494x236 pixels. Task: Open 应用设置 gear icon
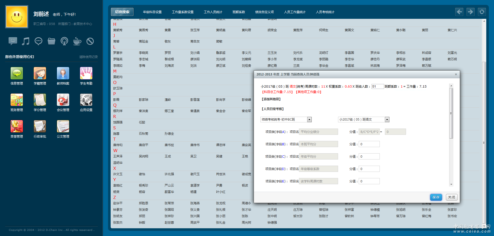pyautogui.click(x=86, y=100)
